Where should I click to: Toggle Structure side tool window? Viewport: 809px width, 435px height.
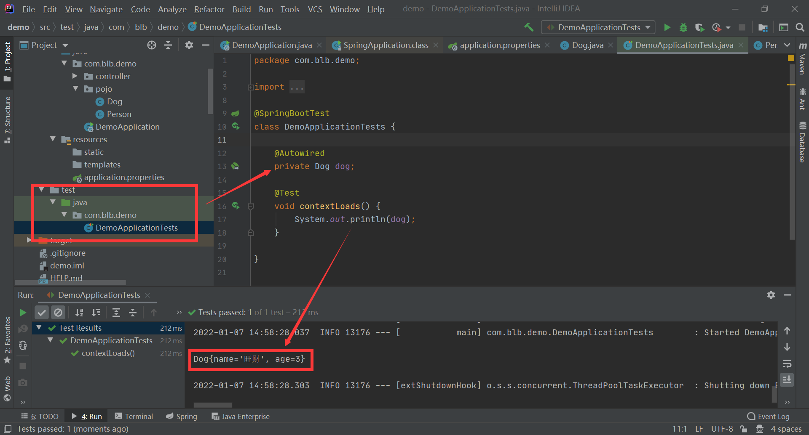[7, 120]
